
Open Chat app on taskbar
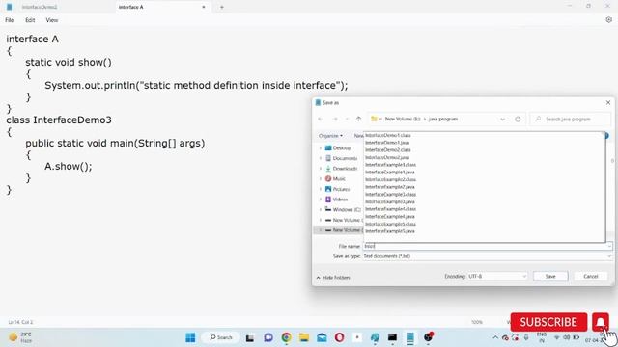coord(268,337)
